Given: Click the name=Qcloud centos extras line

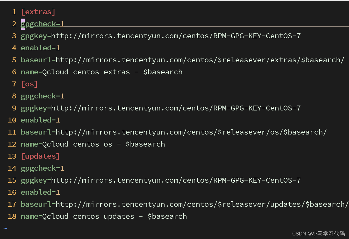Looking at the screenshot, I should [102, 72].
